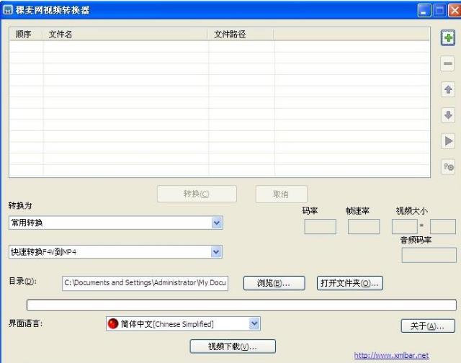Open the 简体中文 language dropdown
This screenshot has height=363, width=461.
[254, 324]
